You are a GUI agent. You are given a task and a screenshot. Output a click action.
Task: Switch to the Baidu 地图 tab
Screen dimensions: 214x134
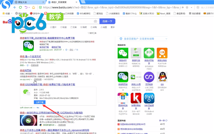pyautogui.click(x=104, y=27)
